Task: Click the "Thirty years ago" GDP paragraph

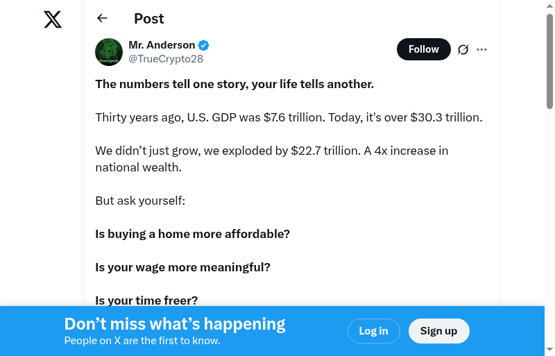Action: click(289, 117)
